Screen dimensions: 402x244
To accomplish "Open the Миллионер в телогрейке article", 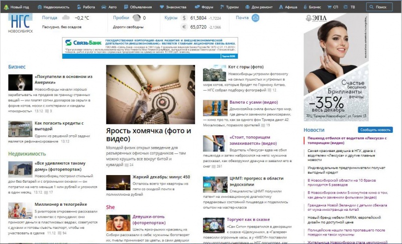I will [x=61, y=204].
